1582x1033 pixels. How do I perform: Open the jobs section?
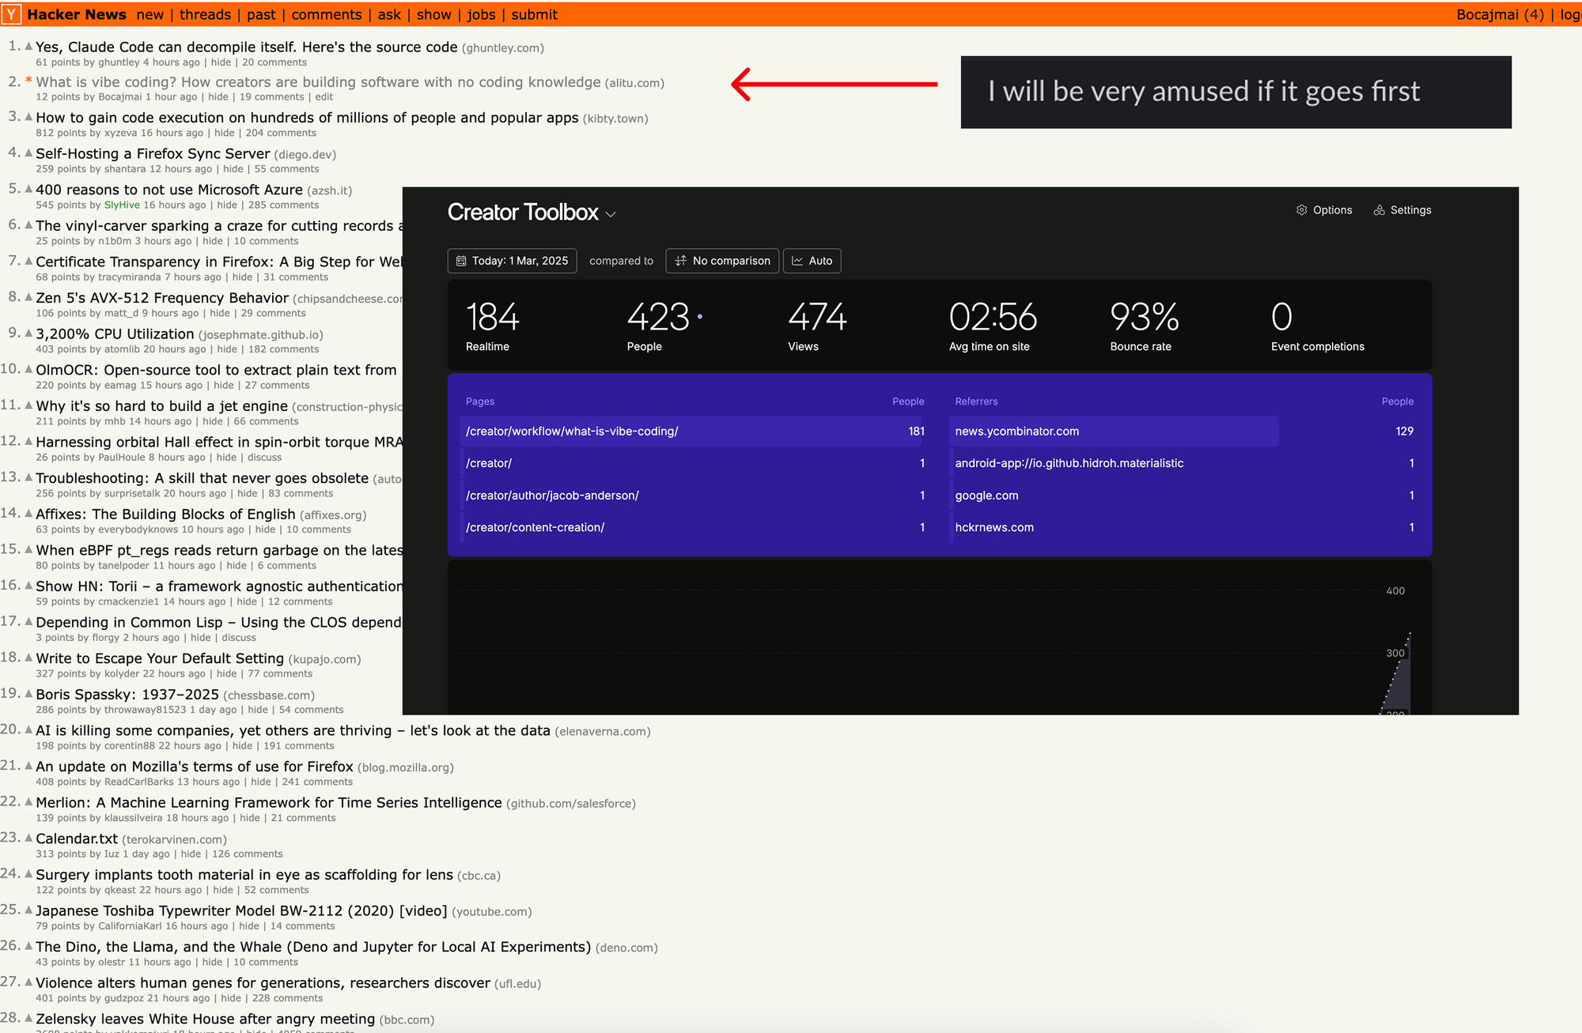click(x=481, y=14)
